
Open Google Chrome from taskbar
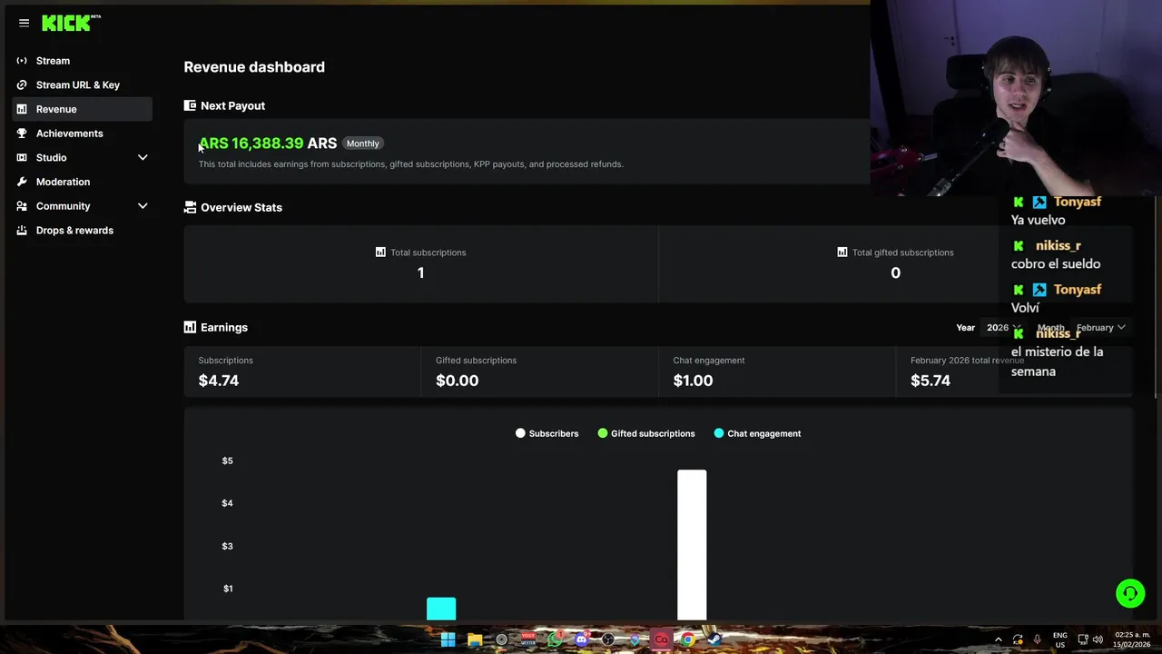click(688, 639)
